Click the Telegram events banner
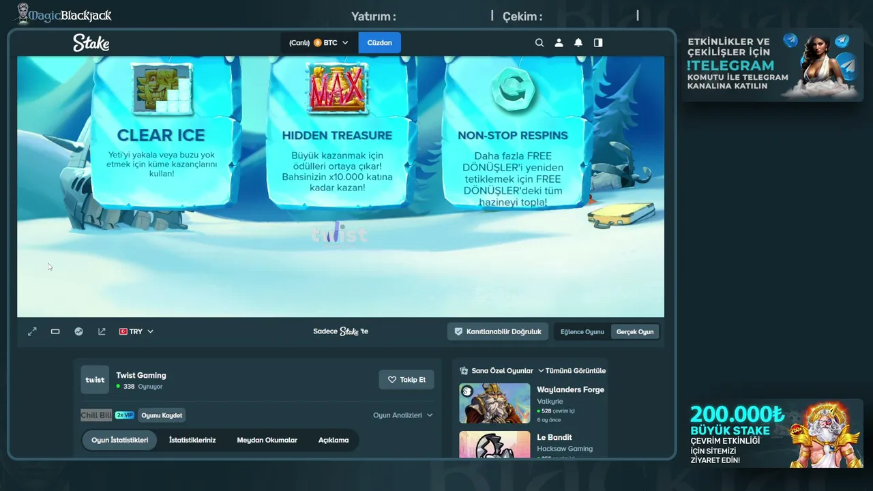The height and width of the screenshot is (491, 873). point(773,65)
